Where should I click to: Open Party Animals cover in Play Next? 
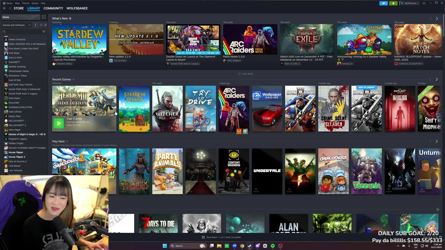coord(167,171)
